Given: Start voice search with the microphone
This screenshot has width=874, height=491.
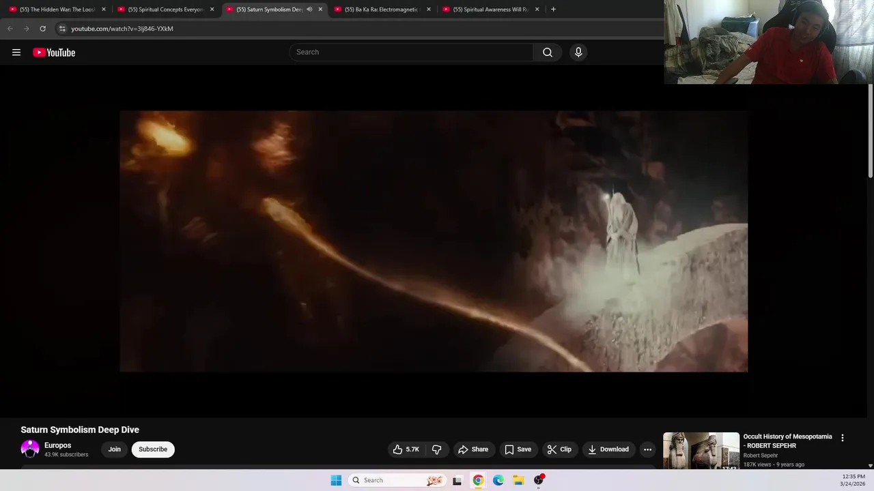Looking at the screenshot, I should [x=578, y=53].
